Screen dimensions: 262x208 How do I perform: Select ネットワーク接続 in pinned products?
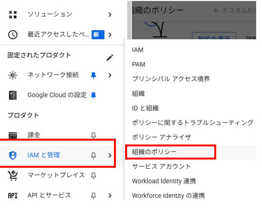tap(53, 75)
